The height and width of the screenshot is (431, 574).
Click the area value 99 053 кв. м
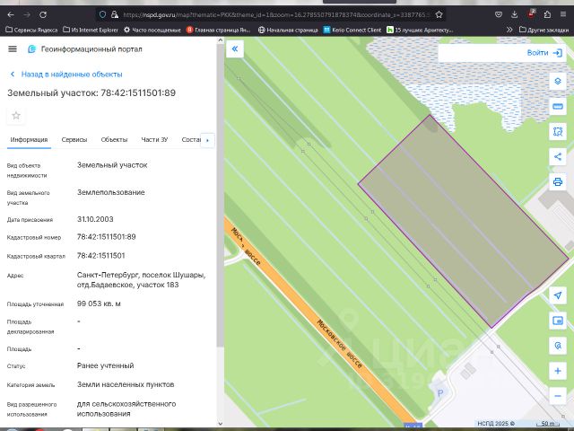pos(99,303)
